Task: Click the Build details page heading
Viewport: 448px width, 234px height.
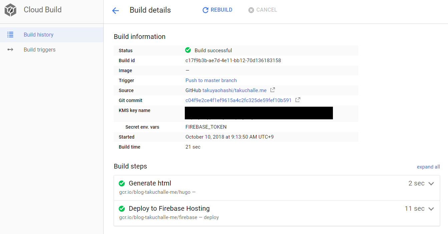Action: pos(150,10)
